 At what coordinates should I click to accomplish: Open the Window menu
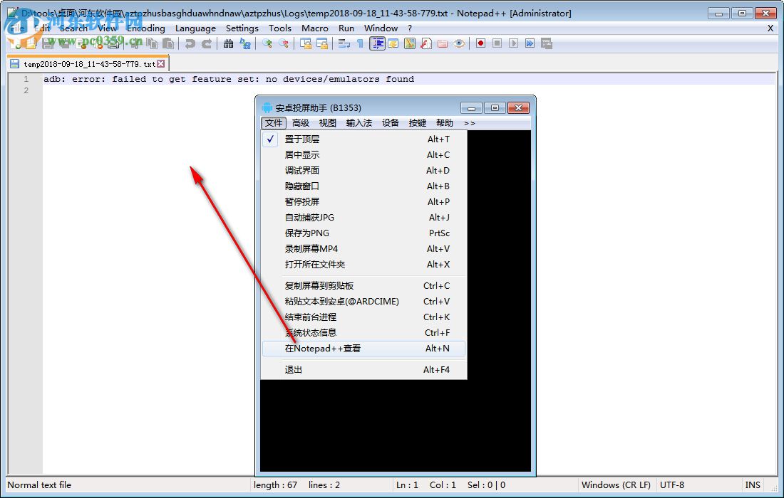click(x=381, y=28)
